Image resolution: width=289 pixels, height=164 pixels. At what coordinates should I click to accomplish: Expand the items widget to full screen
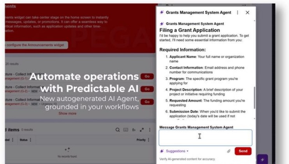141,130
